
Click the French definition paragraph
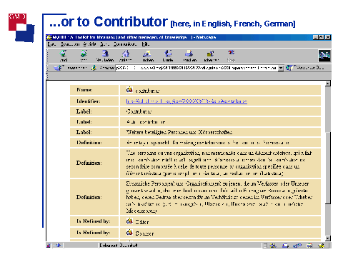219,163
